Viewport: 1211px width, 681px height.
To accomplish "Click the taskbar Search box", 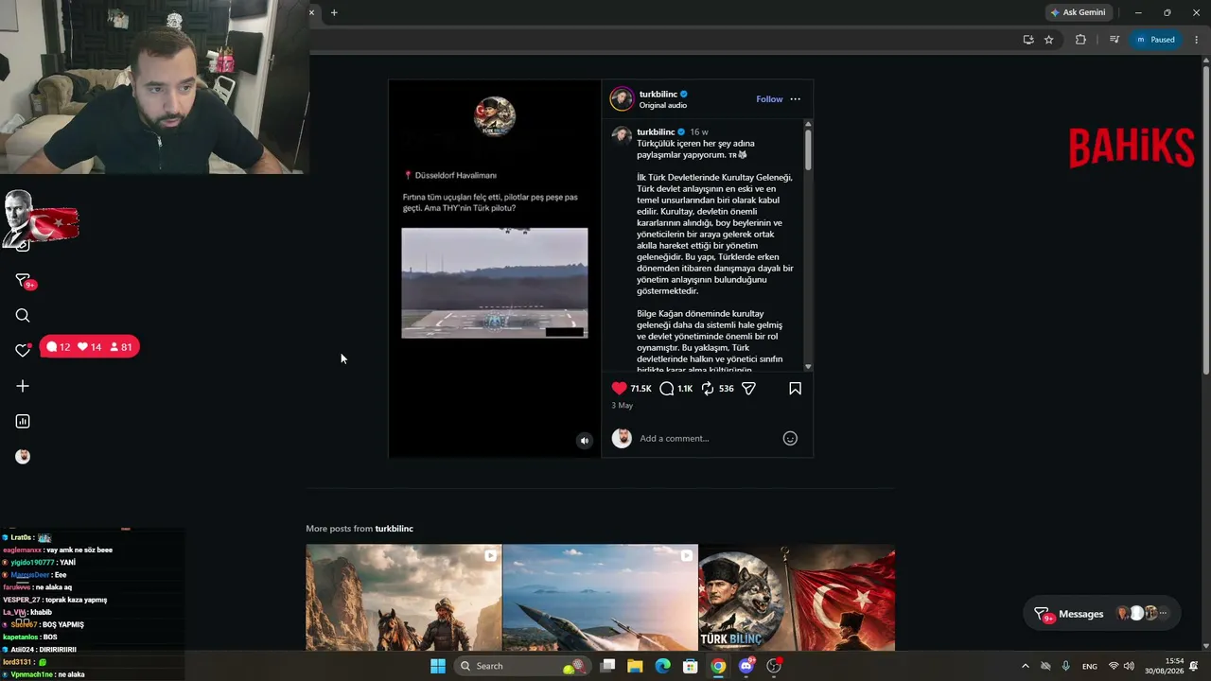I will click(521, 666).
